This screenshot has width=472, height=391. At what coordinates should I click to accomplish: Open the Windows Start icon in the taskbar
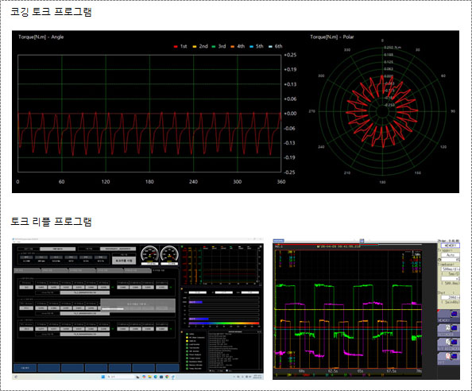(103, 377)
